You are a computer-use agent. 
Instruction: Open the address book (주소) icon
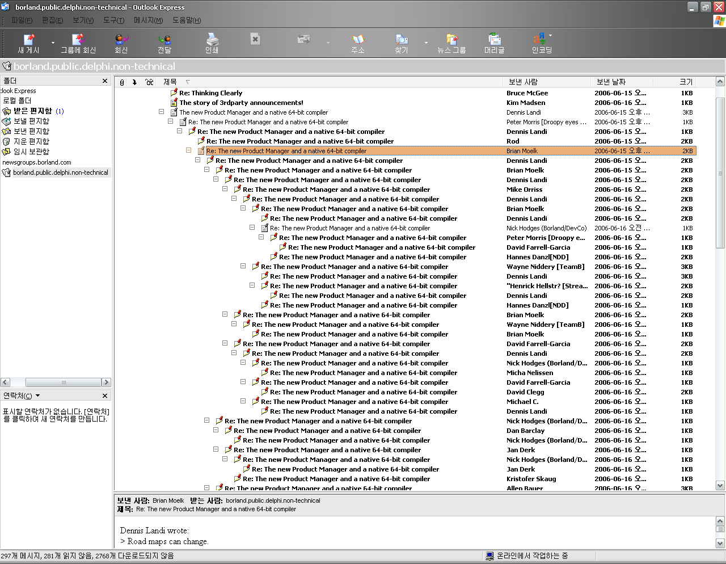pyautogui.click(x=358, y=43)
